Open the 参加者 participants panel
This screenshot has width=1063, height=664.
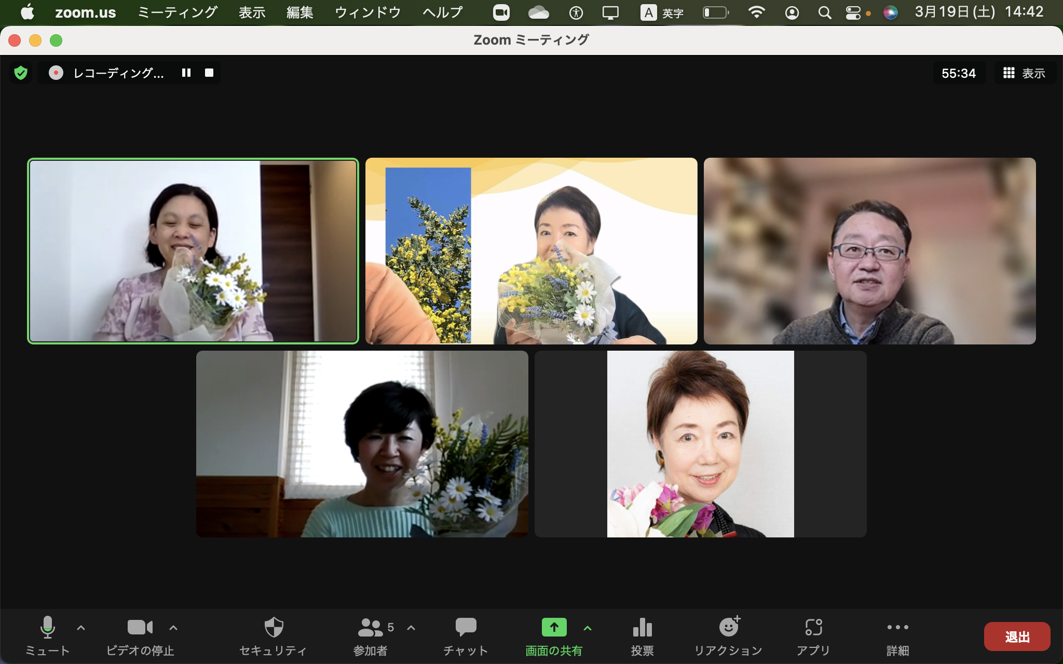coord(371,636)
